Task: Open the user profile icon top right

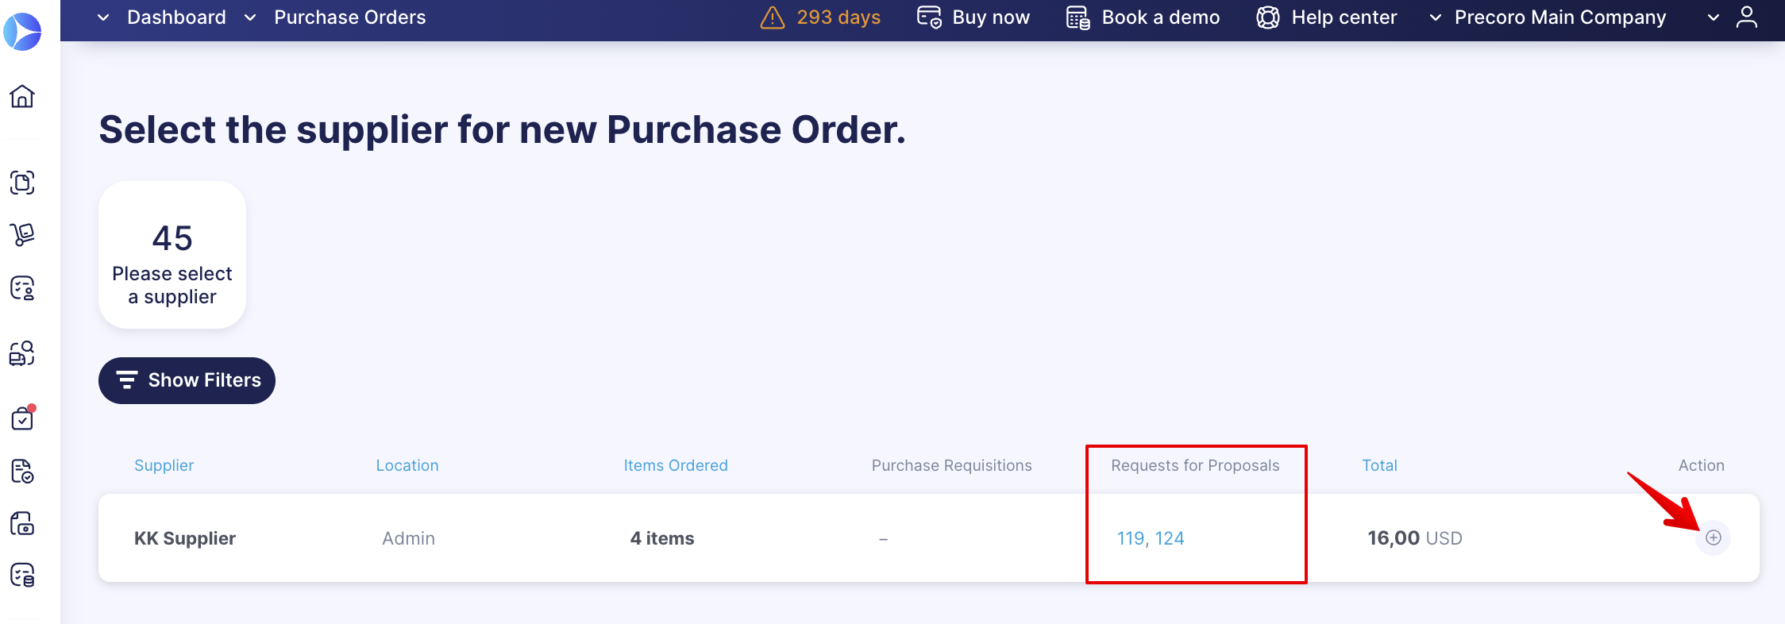Action: pyautogui.click(x=1747, y=17)
